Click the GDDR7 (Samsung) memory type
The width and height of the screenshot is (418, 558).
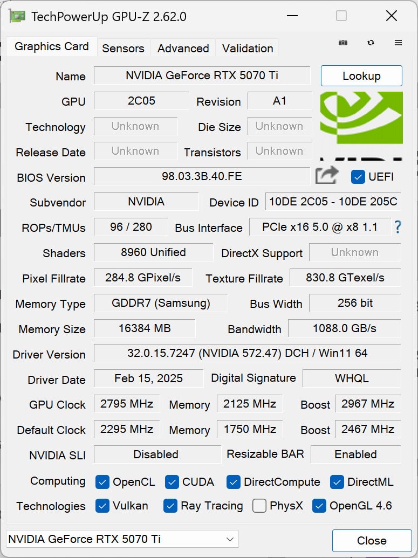(161, 303)
